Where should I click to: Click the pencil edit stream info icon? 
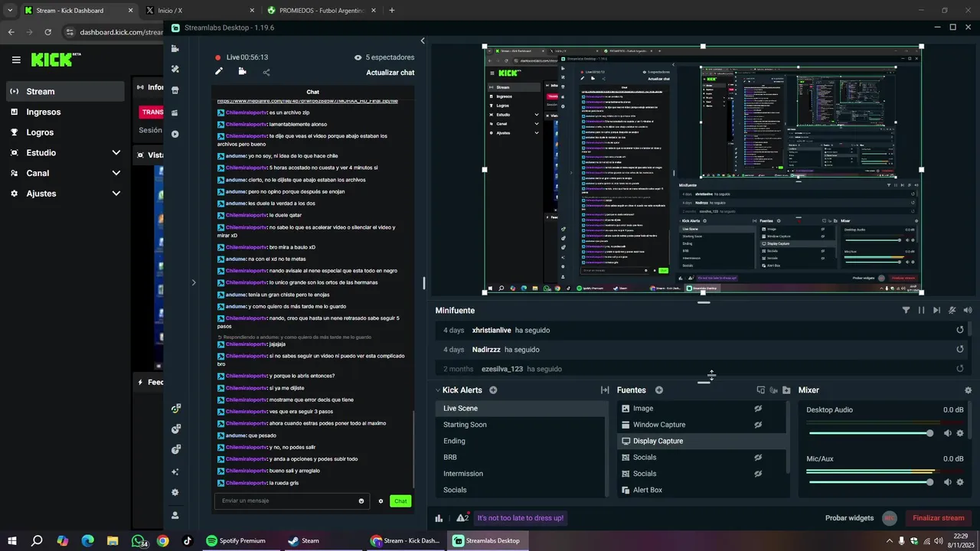click(219, 72)
